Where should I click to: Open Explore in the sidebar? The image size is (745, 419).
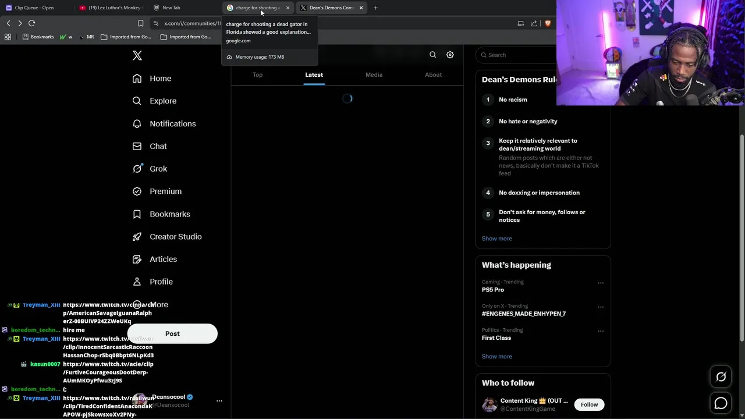click(154, 101)
